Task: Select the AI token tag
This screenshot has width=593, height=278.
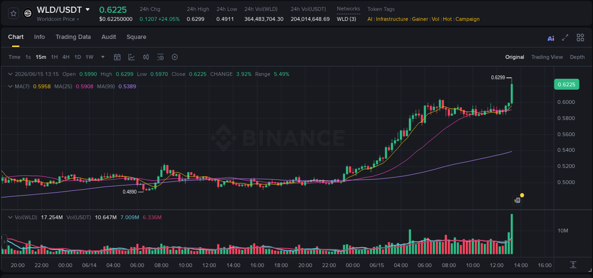Action: 370,19
